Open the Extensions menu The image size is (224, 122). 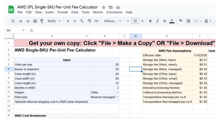(x=114, y=12)
